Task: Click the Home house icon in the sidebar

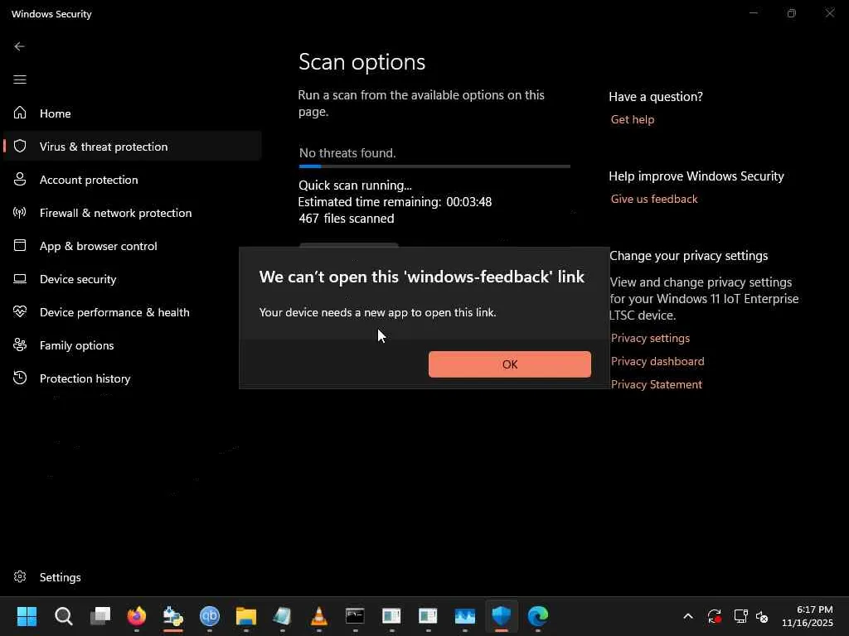Action: pyautogui.click(x=20, y=113)
